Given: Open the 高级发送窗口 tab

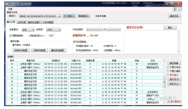Looking at the screenshot, I should (x=34, y=22).
